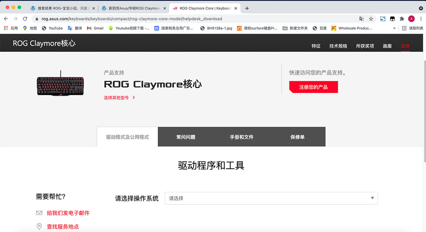Open the 微软surface键盘 bookmark
426x232 pixels.
point(257,28)
